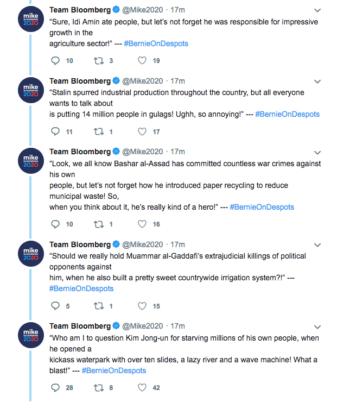337x402 pixels.
Task: Reply to the Muammar al-Gaddafi tweet
Action: pos(55,306)
